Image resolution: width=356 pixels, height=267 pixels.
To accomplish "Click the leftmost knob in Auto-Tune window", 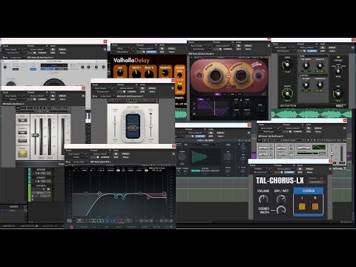I will (x=5, y=67).
